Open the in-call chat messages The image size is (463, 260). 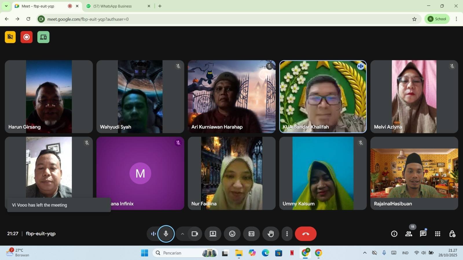pos(423,234)
